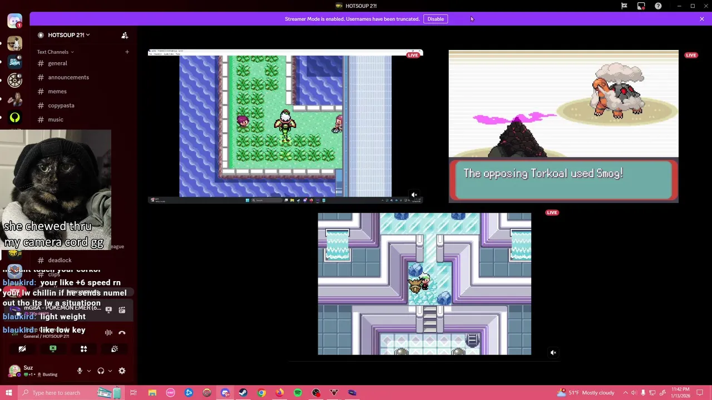Collapse the Text Channels category
This screenshot has height=400, width=712.
(55, 52)
